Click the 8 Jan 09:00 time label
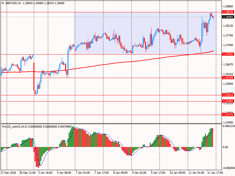 tap(120, 173)
